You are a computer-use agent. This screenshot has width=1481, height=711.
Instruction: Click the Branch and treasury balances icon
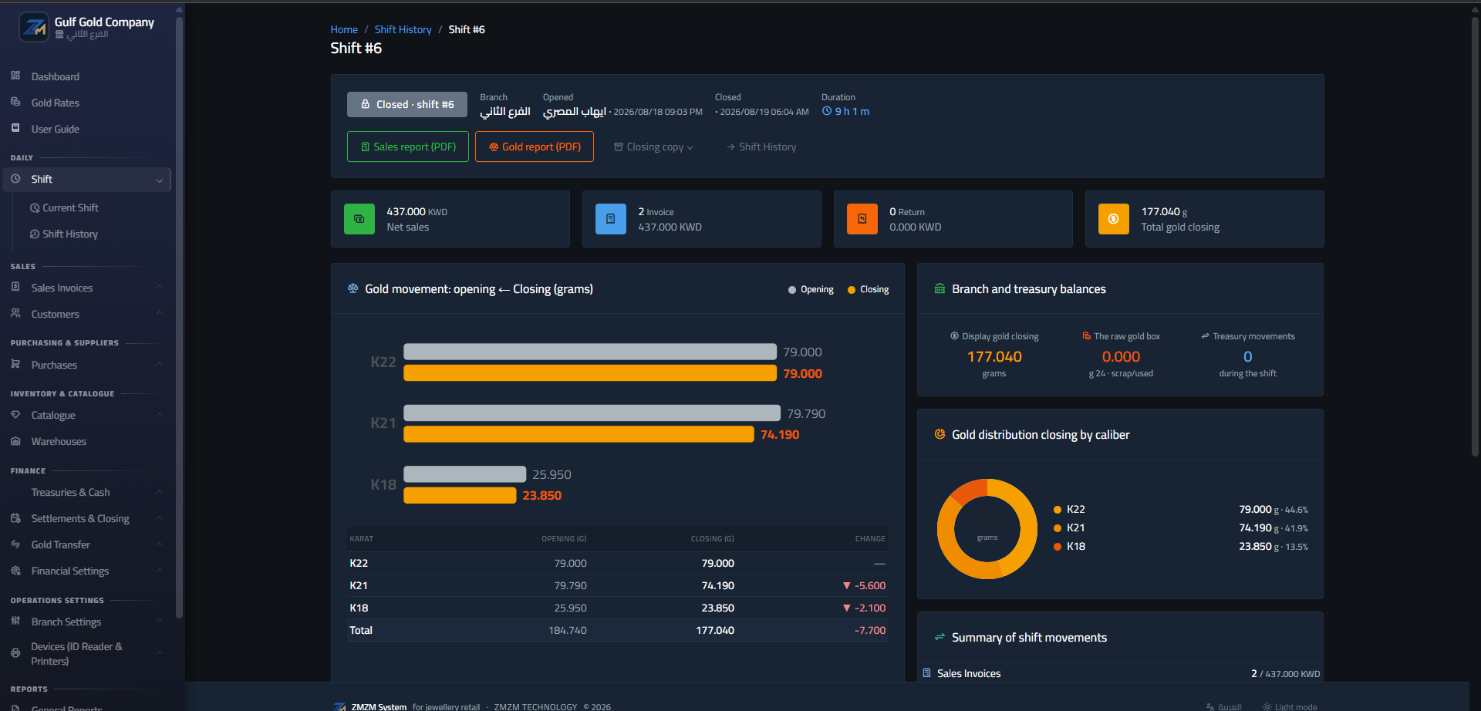tap(940, 288)
